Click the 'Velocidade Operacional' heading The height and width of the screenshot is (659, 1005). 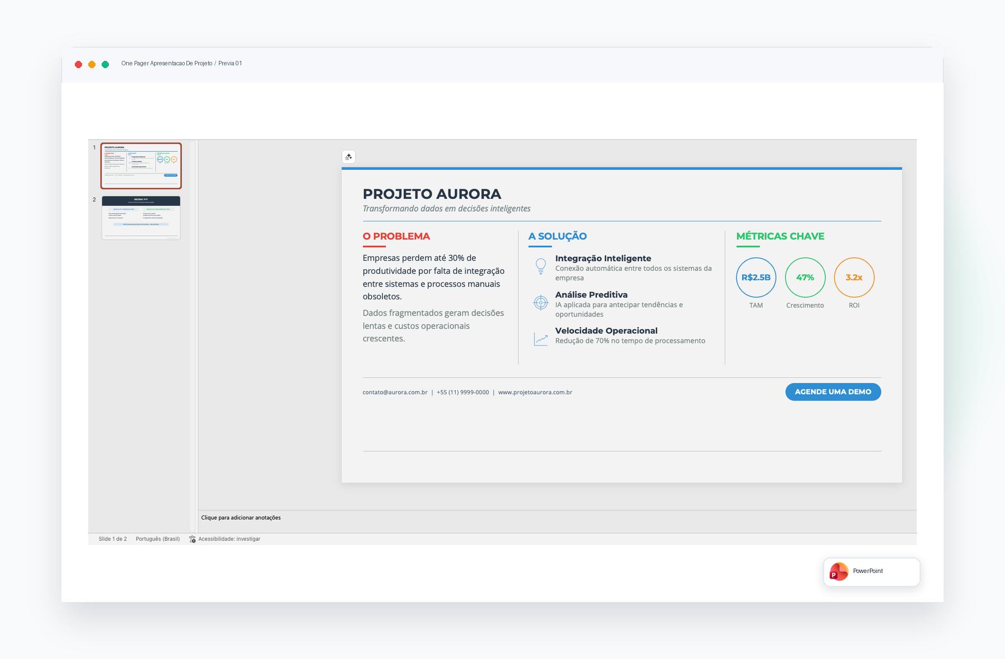click(x=606, y=331)
